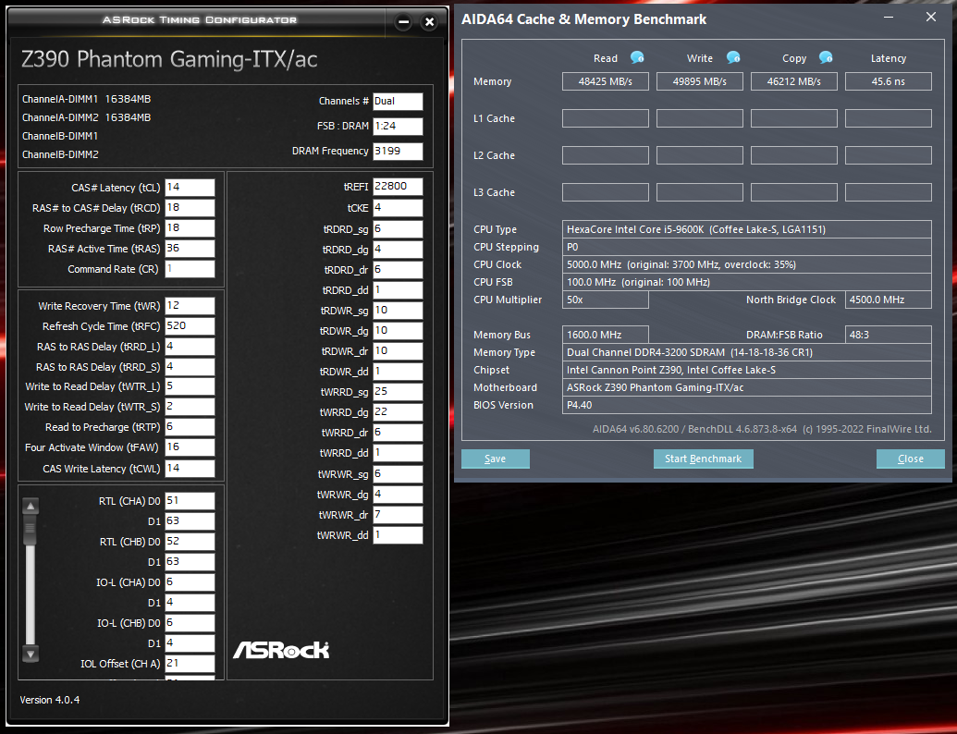Select the Four Activate Window (tFAW) field
Image resolution: width=957 pixels, height=734 pixels.
pyautogui.click(x=190, y=447)
